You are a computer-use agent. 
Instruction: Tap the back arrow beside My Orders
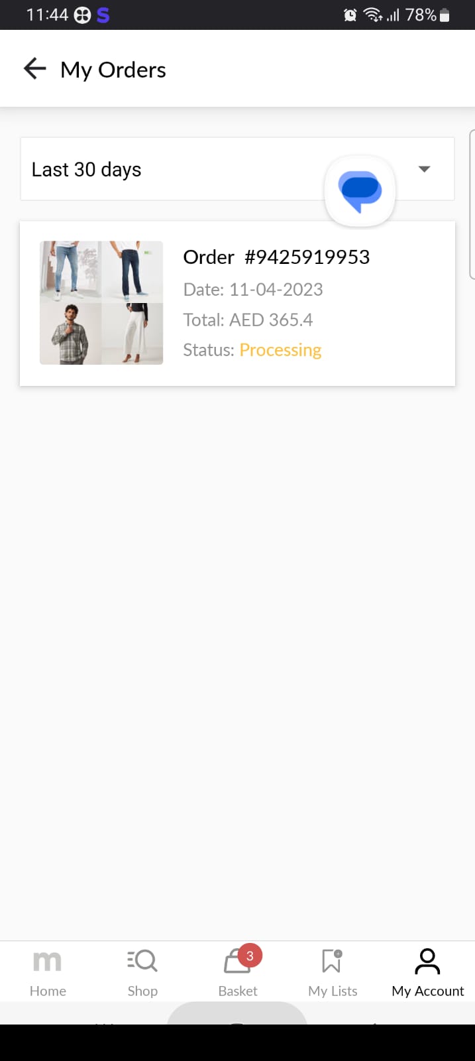[34, 68]
